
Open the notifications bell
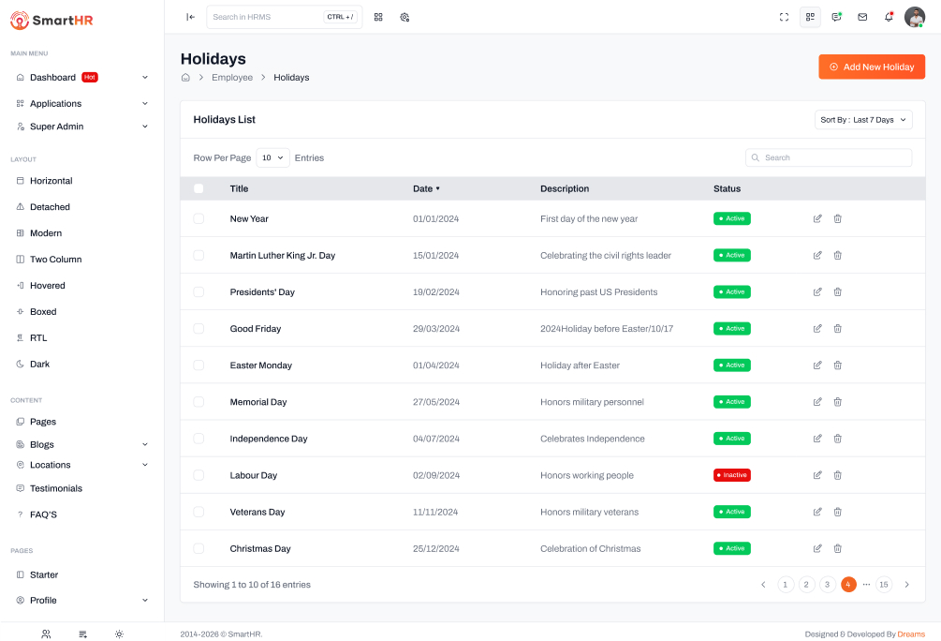coord(889,17)
